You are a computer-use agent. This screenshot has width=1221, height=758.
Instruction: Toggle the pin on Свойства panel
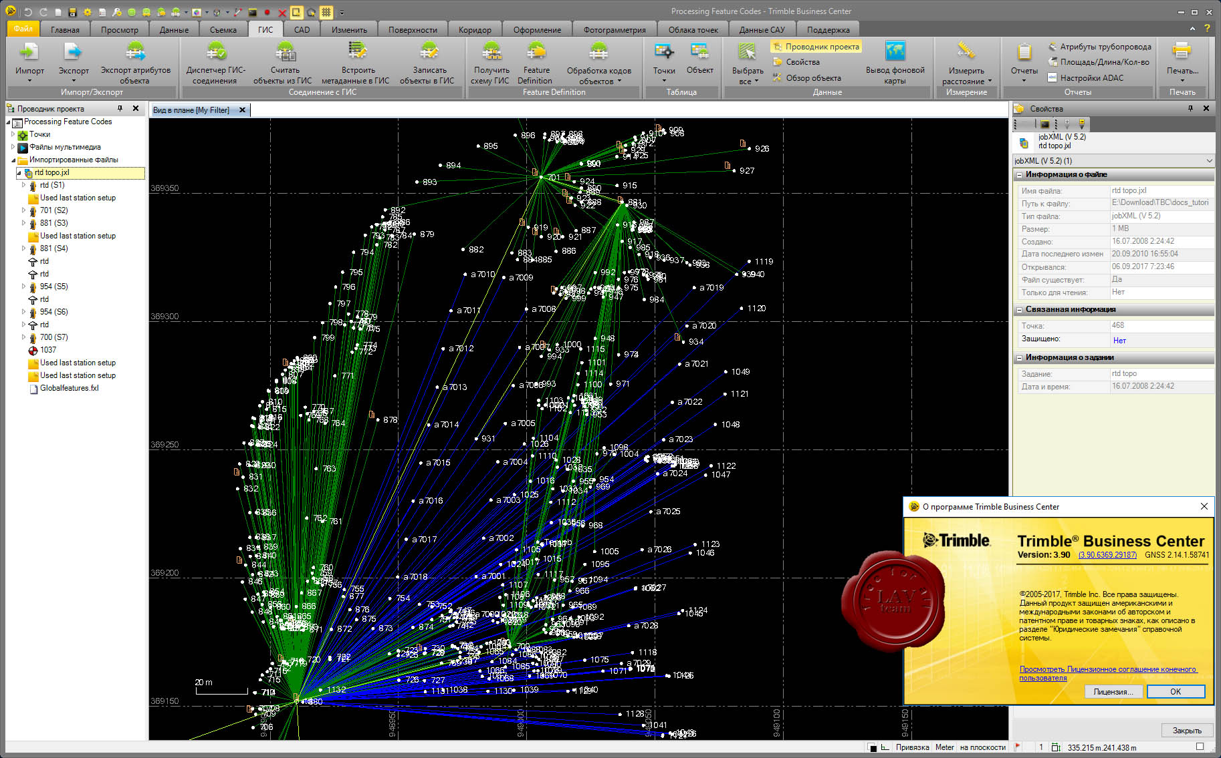click(x=1190, y=108)
